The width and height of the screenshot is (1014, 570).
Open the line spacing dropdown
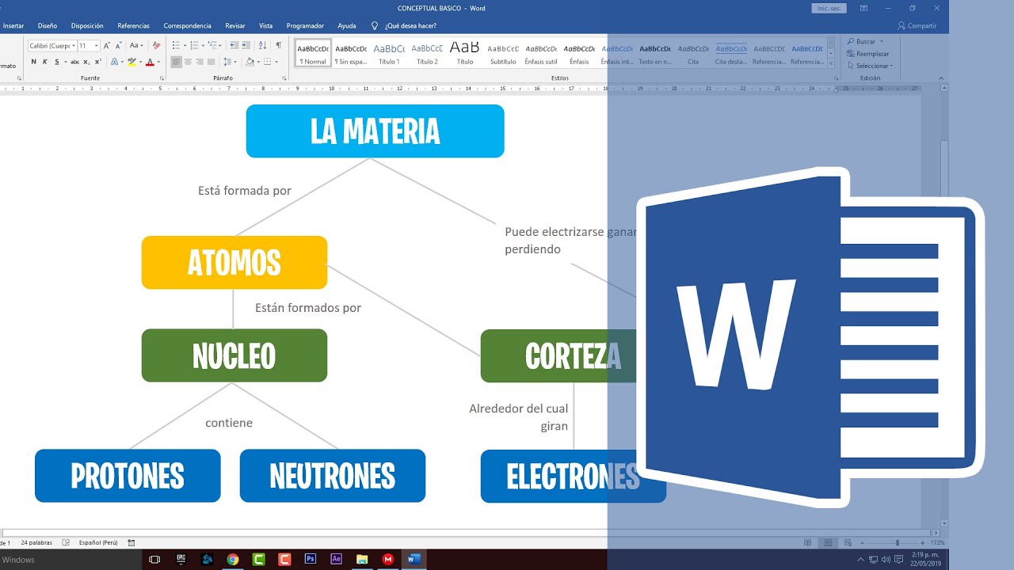229,62
